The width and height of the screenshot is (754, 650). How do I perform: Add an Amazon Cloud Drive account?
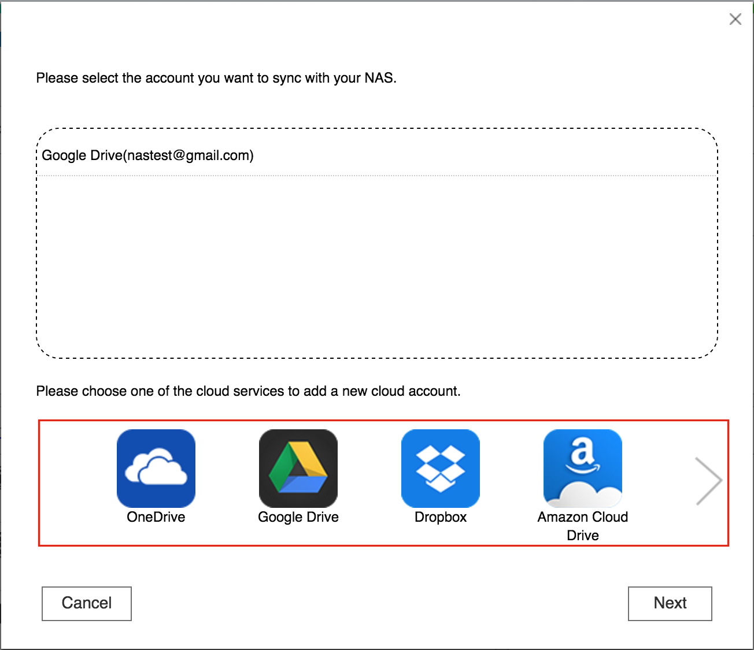point(583,469)
